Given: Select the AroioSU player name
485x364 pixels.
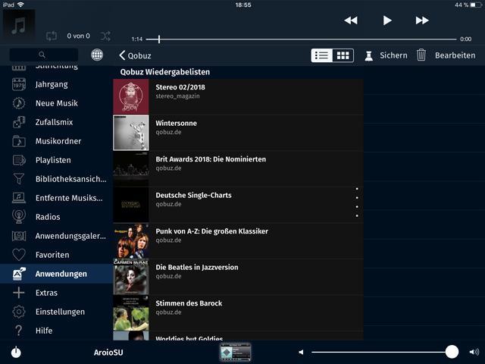Looking at the screenshot, I should click(108, 352).
